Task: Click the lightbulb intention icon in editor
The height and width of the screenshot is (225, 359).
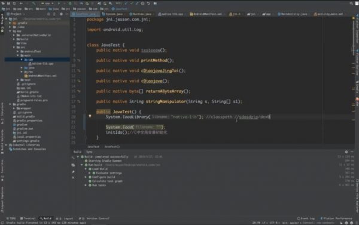Action: 90,116
